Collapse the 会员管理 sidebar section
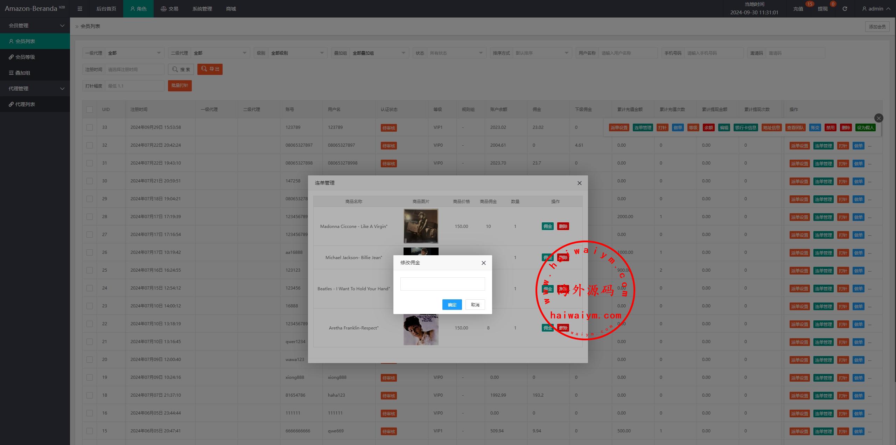Image resolution: width=896 pixels, height=445 pixels. [35, 26]
